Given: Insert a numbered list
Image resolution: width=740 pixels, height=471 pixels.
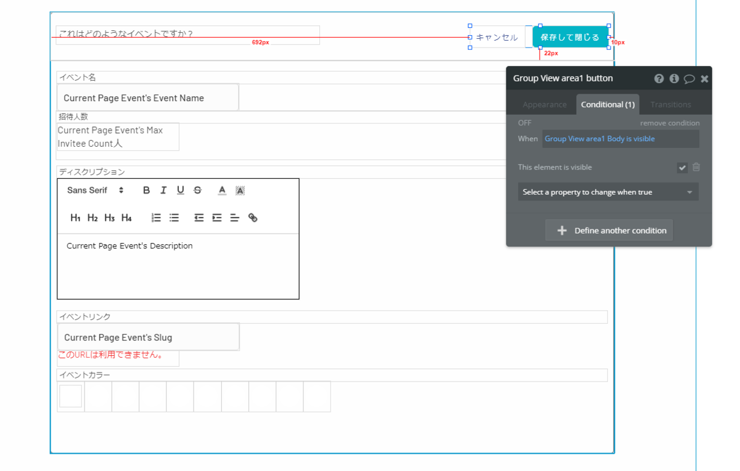Looking at the screenshot, I should [157, 218].
